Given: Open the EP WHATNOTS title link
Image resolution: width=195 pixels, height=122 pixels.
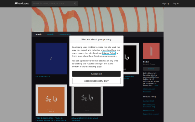Looking at the screenshot, I should 43,76.
